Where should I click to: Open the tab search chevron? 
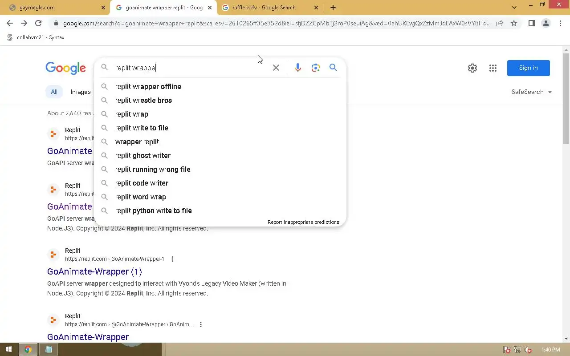[x=514, y=8]
